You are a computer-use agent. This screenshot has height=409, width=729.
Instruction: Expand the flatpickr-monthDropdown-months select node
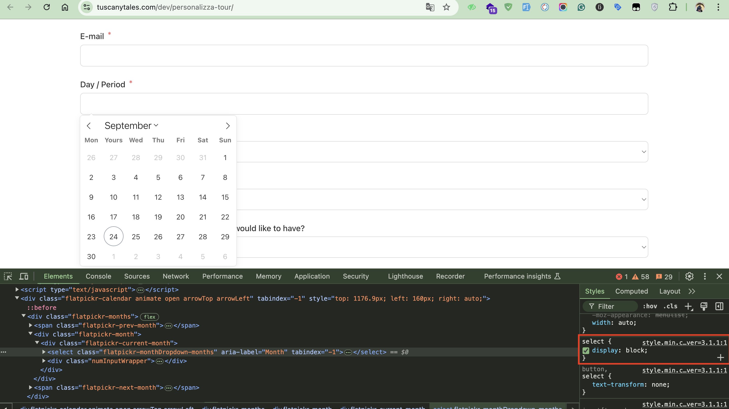coord(44,352)
